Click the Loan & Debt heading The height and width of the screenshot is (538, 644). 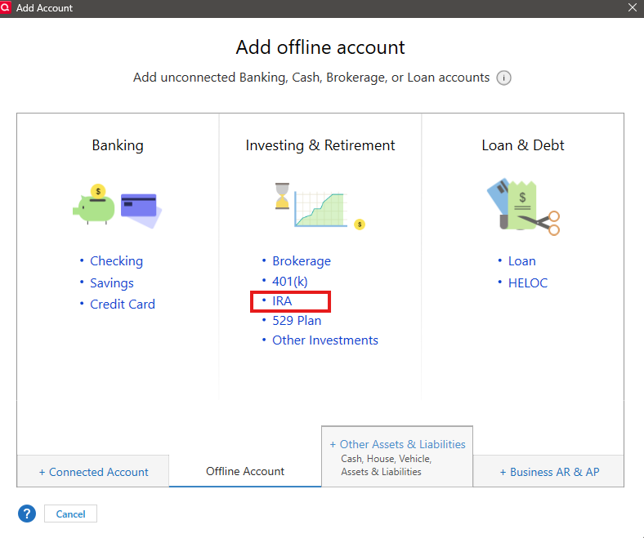pyautogui.click(x=523, y=145)
